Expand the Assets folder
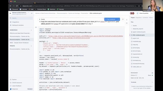The height and width of the screenshot is (91, 163). tap(135, 26)
